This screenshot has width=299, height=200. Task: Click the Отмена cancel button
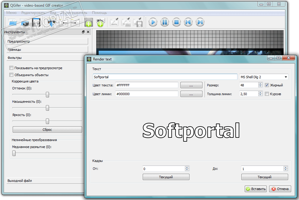[x=280, y=189]
